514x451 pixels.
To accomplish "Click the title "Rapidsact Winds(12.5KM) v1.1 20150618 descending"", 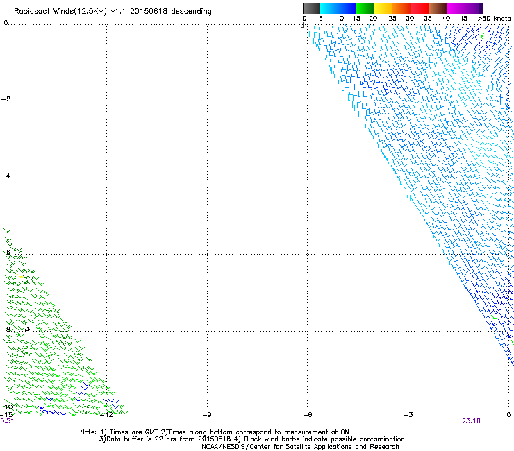I will point(113,12).
